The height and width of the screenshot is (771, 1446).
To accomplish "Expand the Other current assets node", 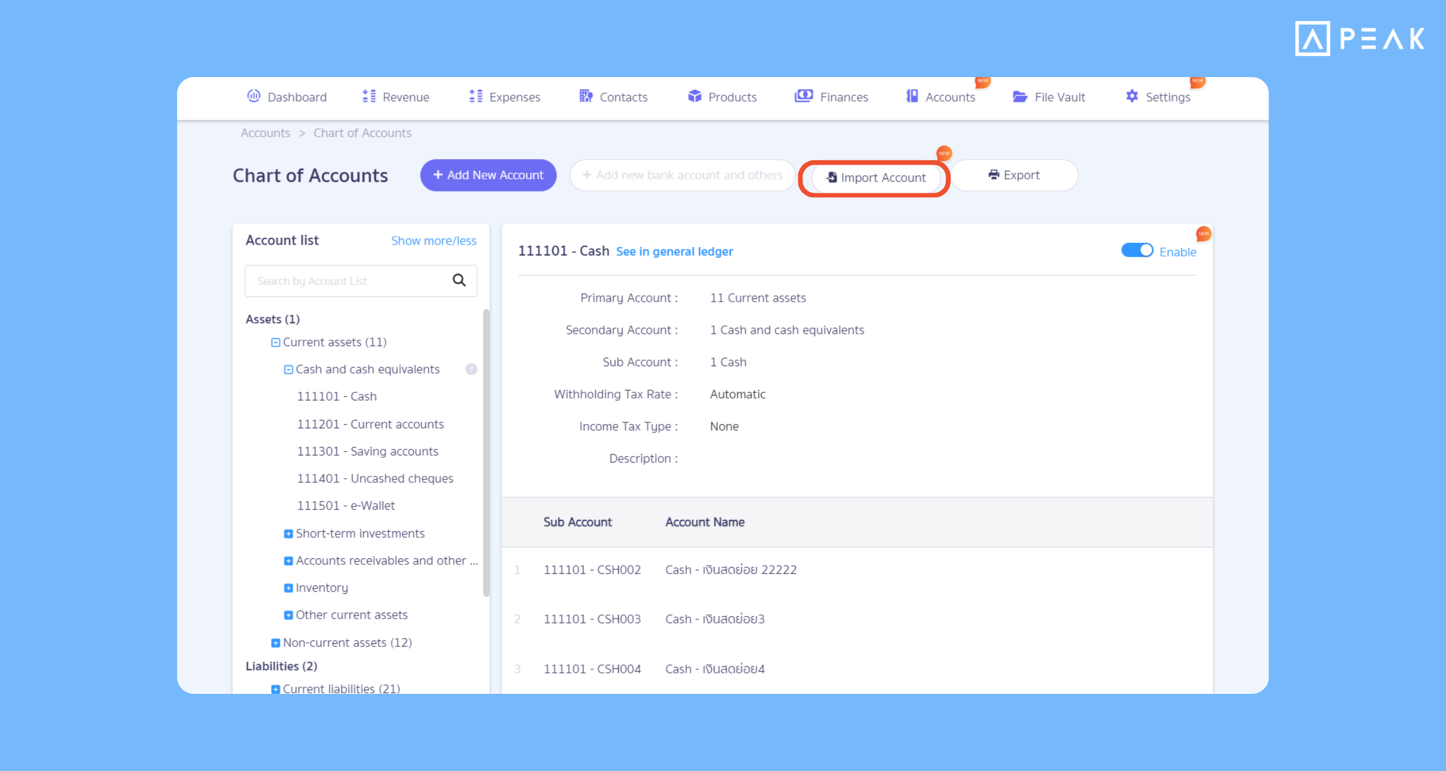I will pyautogui.click(x=288, y=615).
